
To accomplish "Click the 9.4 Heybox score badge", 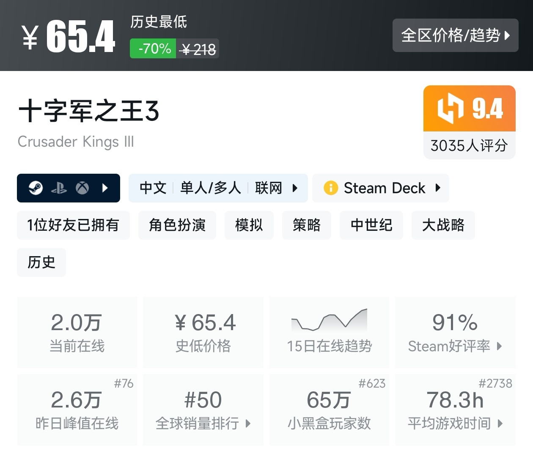I will pos(470,108).
